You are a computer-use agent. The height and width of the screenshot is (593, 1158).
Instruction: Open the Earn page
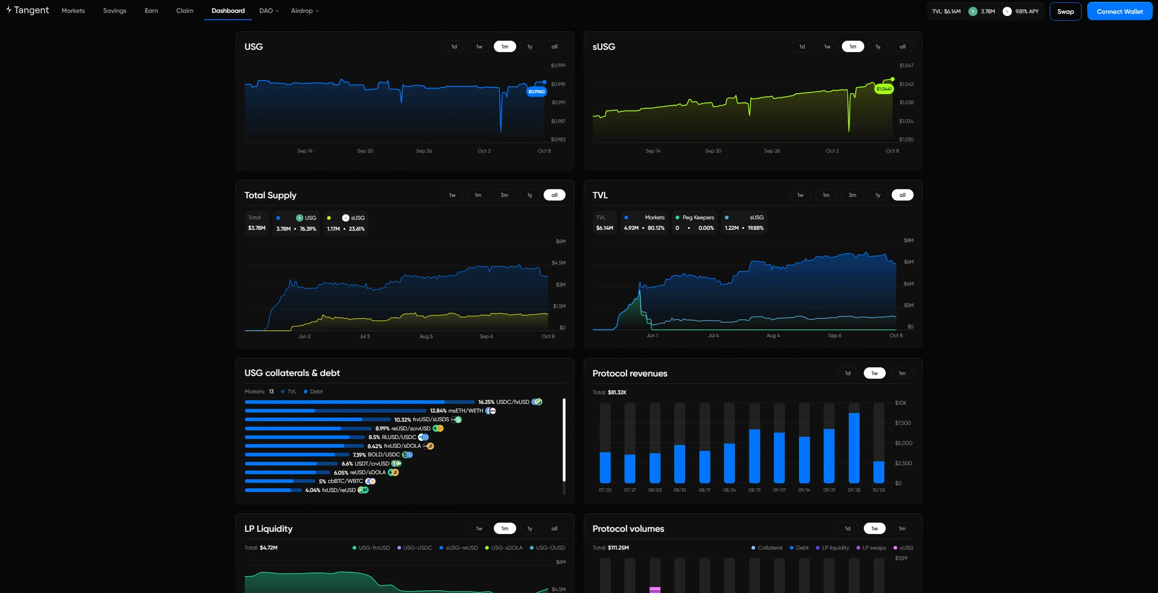[152, 11]
